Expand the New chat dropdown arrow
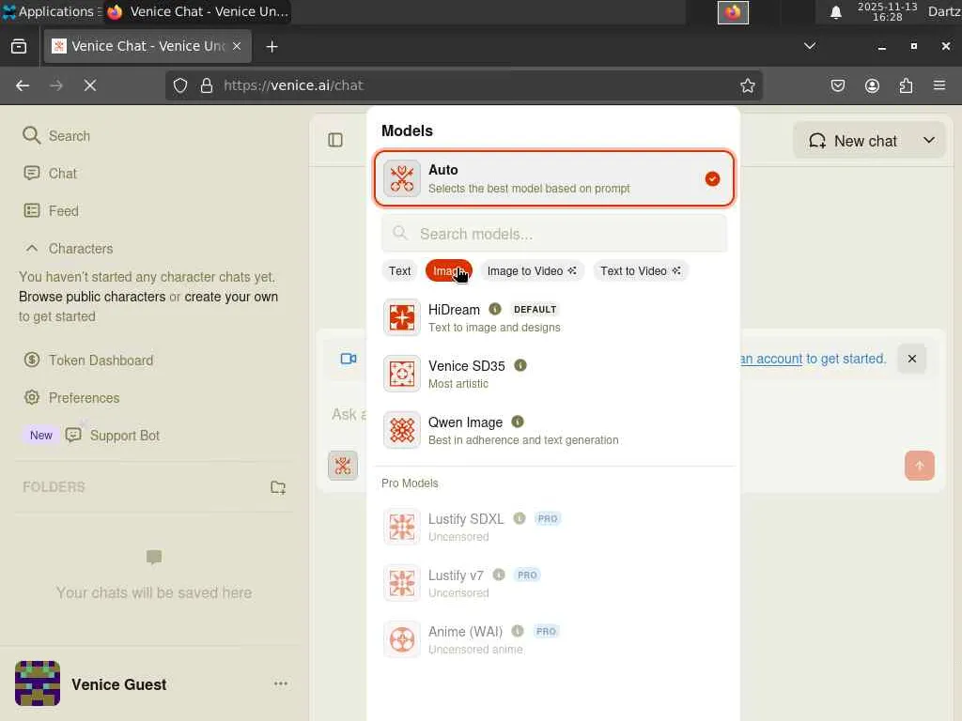 point(929,141)
